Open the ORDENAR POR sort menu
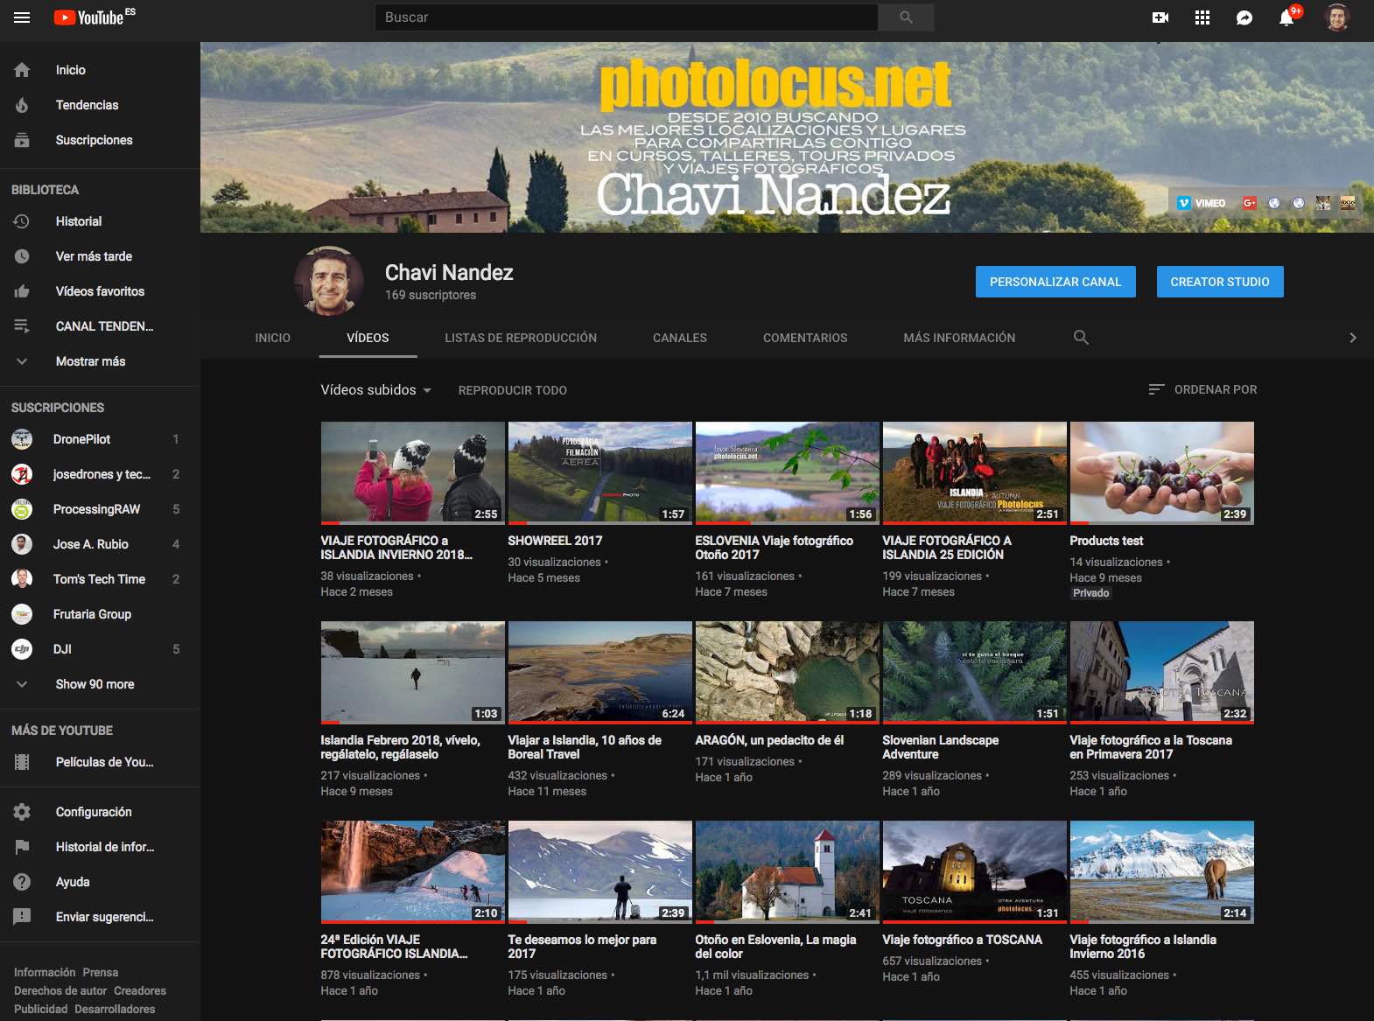The image size is (1374, 1021). point(1203,389)
